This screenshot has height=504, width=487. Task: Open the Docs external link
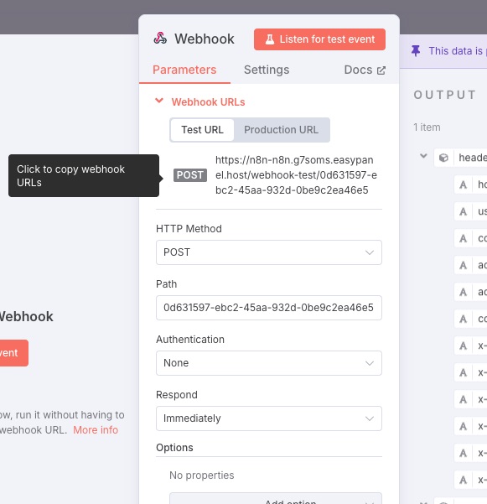[x=365, y=70]
